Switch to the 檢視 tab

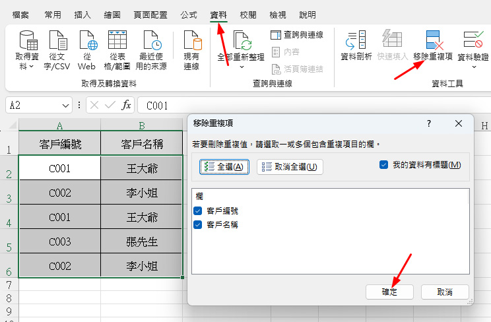click(277, 15)
